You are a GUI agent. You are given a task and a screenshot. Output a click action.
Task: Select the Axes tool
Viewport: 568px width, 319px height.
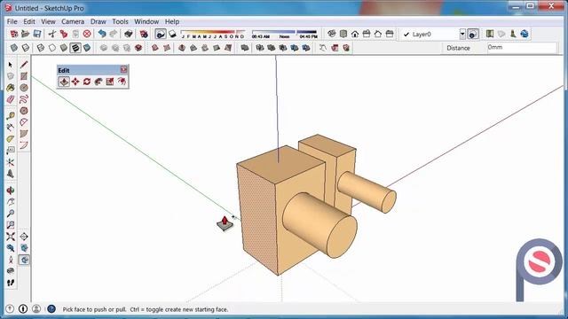(x=10, y=162)
